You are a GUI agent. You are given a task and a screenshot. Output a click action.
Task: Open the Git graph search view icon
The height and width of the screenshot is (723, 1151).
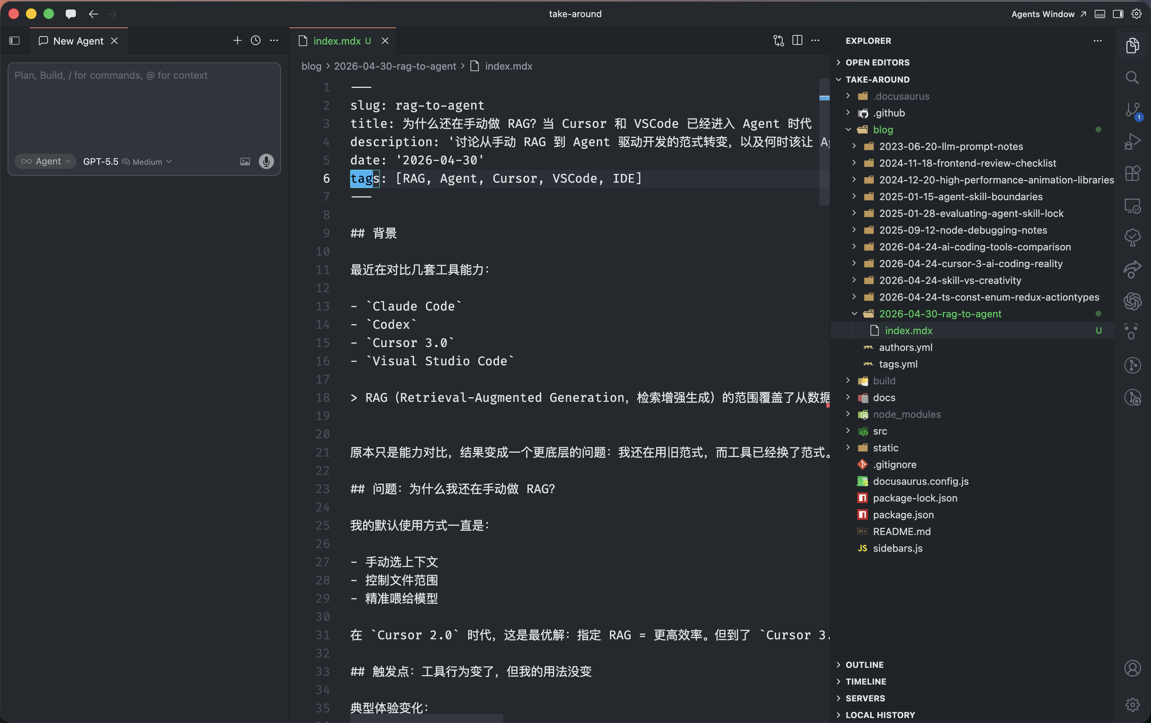(x=1132, y=397)
